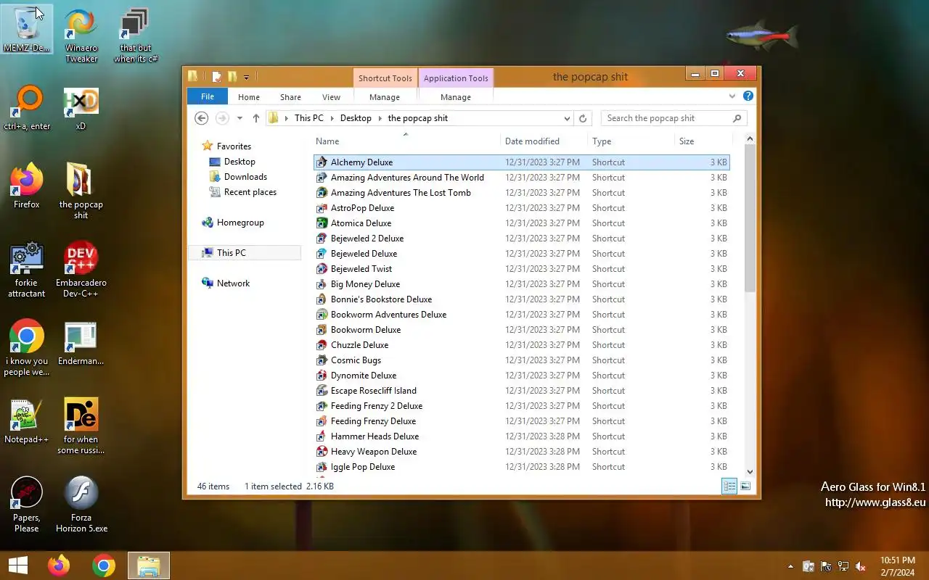Open address bar history dropdown

[x=567, y=118]
